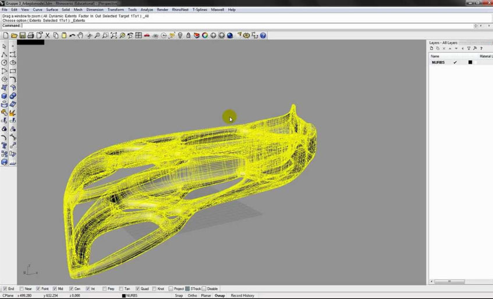Click Record History in status bar
Screen dimensions: 493x299
click(x=242, y=296)
